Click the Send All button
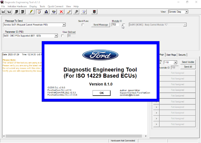The height and width of the screenshot is (143, 201). pyautogui.click(x=188, y=67)
